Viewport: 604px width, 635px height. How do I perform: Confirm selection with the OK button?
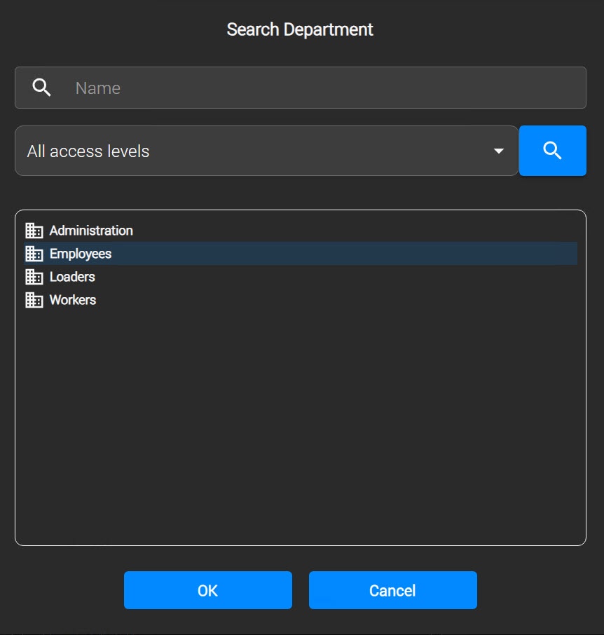[x=207, y=590]
